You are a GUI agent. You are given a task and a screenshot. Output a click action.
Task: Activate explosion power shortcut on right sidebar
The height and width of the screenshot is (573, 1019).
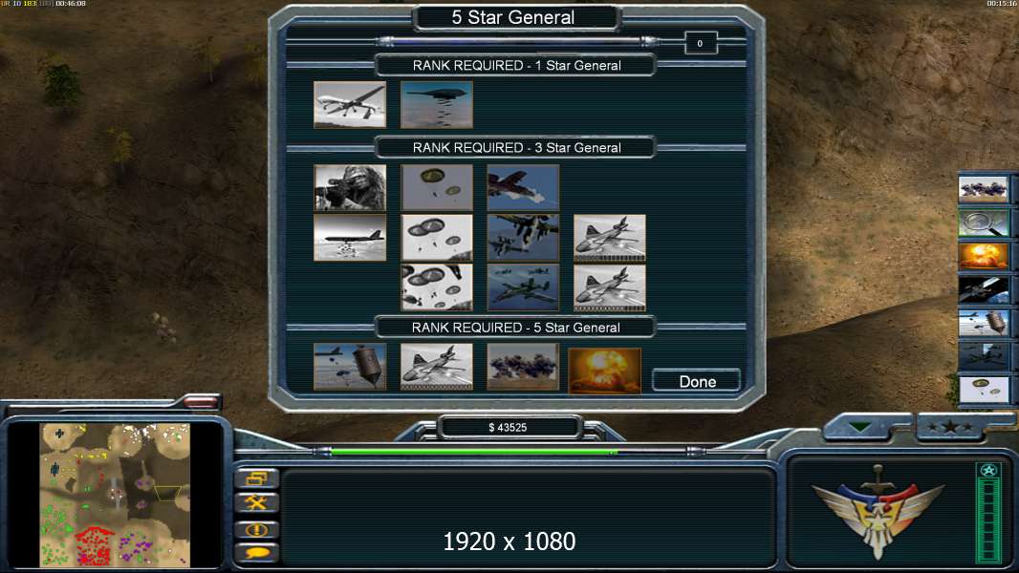(984, 256)
